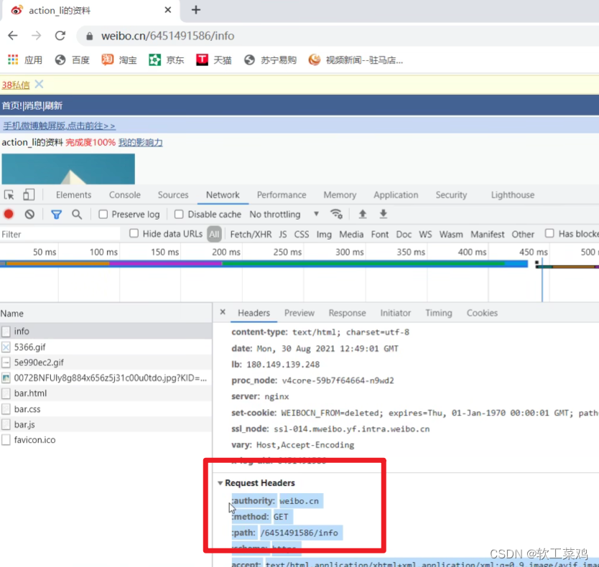
Task: Open the 应用 apps bookmark
Action: pyautogui.click(x=25, y=60)
